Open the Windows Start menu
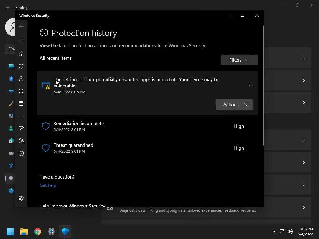The image size is (319, 239). click(10, 232)
